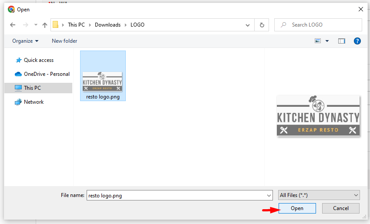Toggle the preview pane
The height and width of the screenshot is (224, 370).
tap(341, 41)
